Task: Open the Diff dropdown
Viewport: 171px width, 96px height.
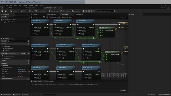Action: click(x=23, y=11)
